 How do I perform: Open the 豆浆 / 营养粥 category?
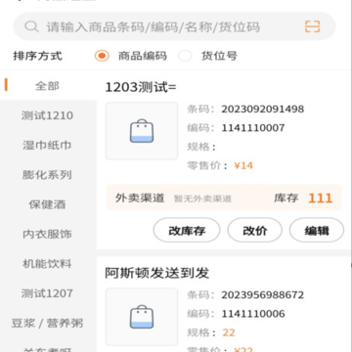pos(48,323)
